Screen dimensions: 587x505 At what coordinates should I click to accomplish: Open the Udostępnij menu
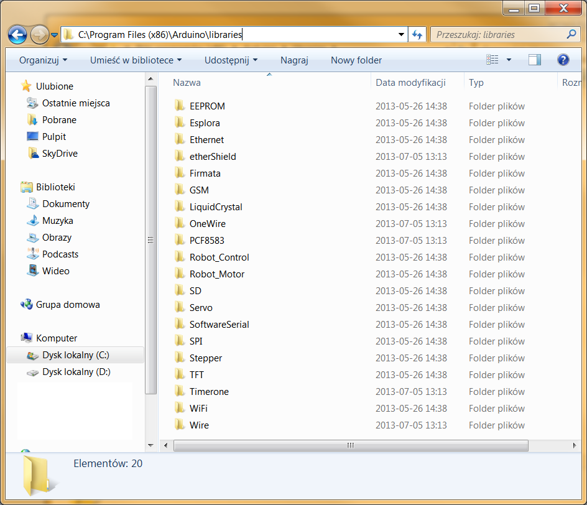[231, 60]
